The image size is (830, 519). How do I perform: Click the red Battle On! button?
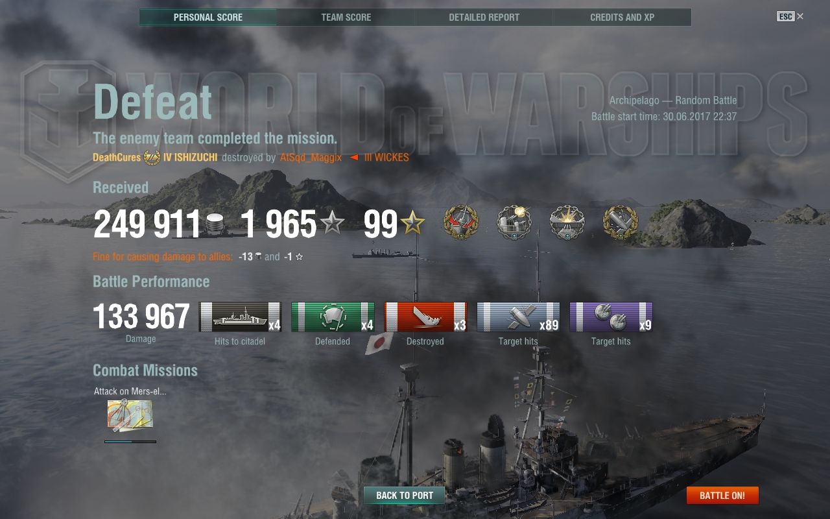pyautogui.click(x=722, y=495)
